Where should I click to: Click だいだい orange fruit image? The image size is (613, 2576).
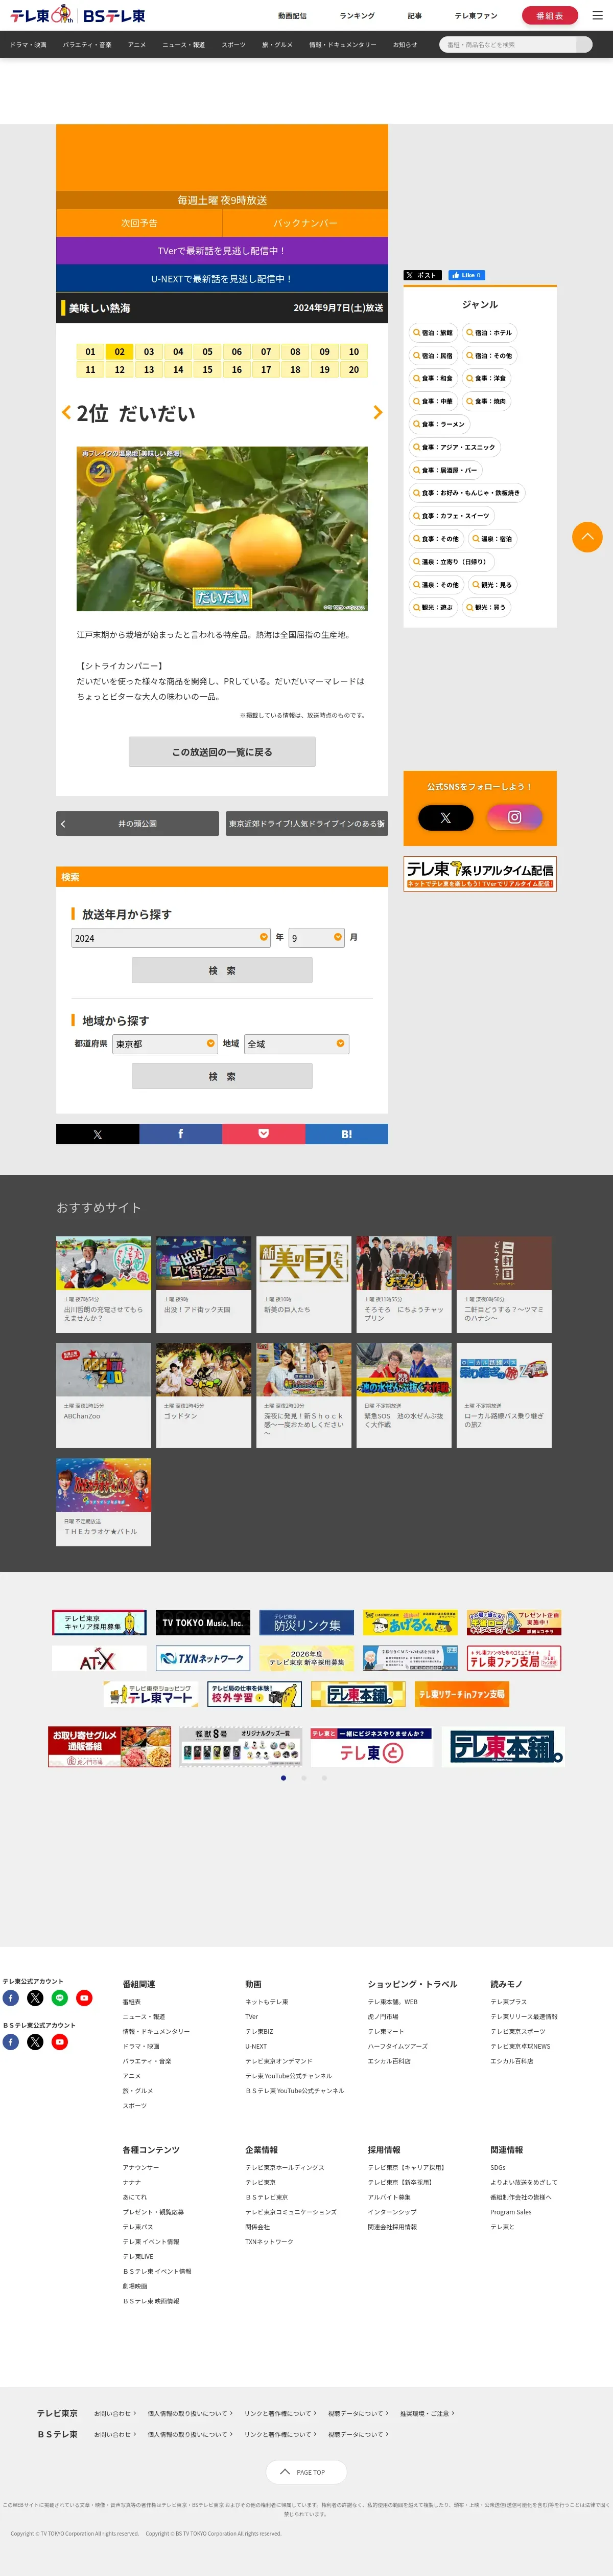point(222,529)
